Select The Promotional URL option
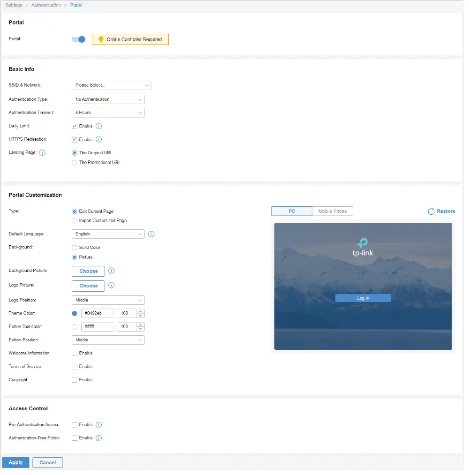 74,162
